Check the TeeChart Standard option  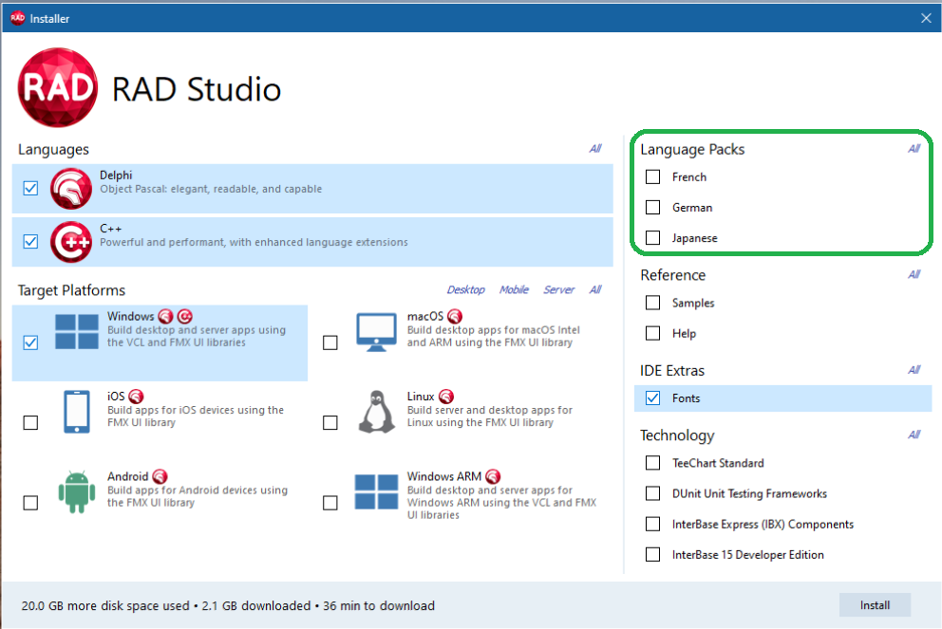652,463
